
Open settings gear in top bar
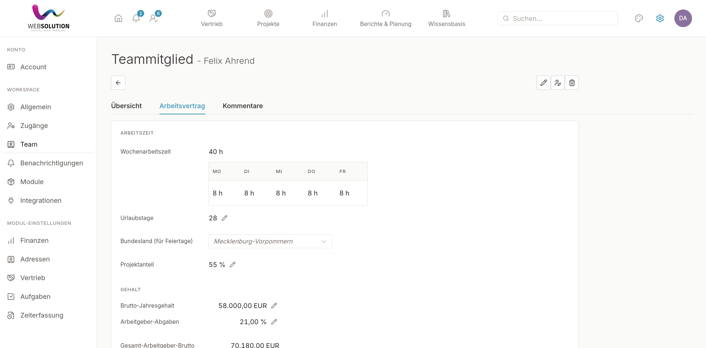tap(660, 18)
